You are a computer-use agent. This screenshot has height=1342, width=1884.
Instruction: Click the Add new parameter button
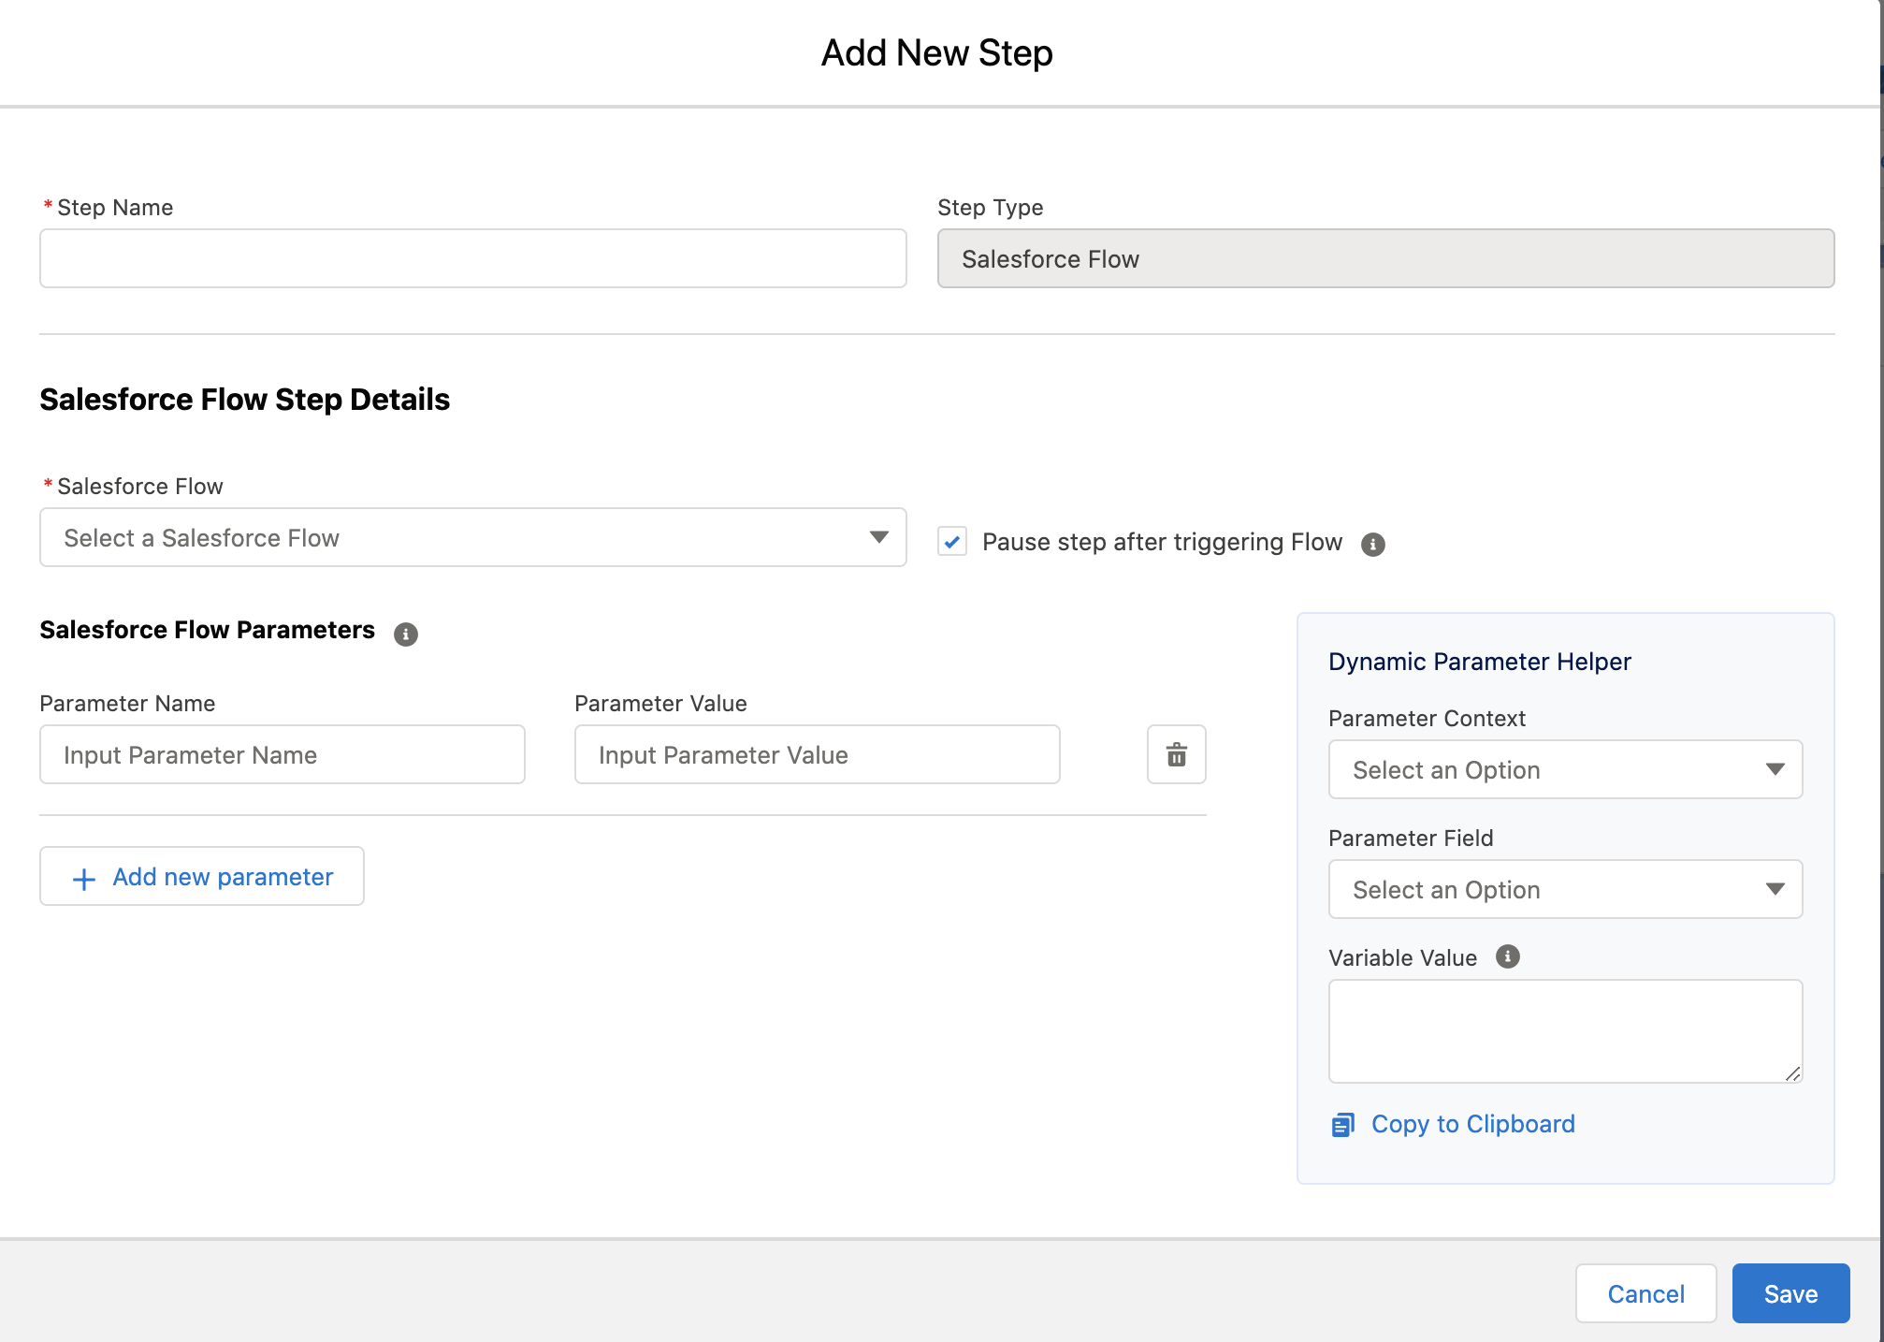pyautogui.click(x=202, y=876)
